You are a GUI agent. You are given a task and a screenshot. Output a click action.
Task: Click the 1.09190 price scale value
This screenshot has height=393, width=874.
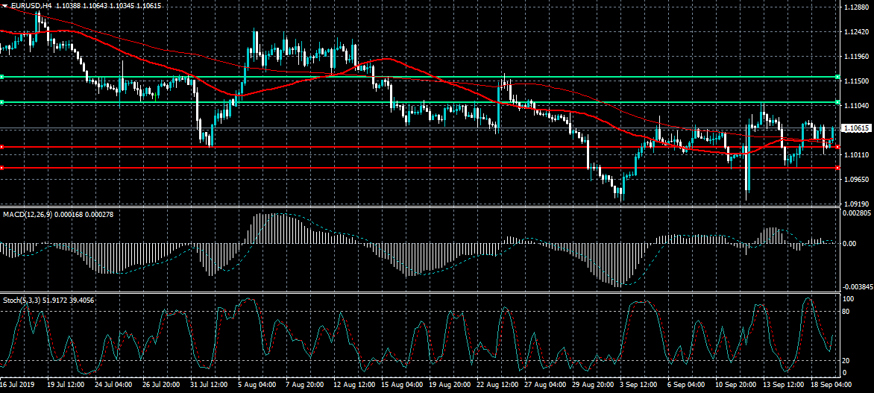click(855, 203)
